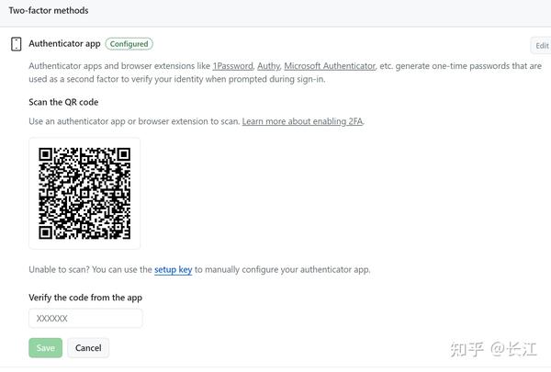
Task: Click the Verify the code from the app label
Action: click(85, 298)
